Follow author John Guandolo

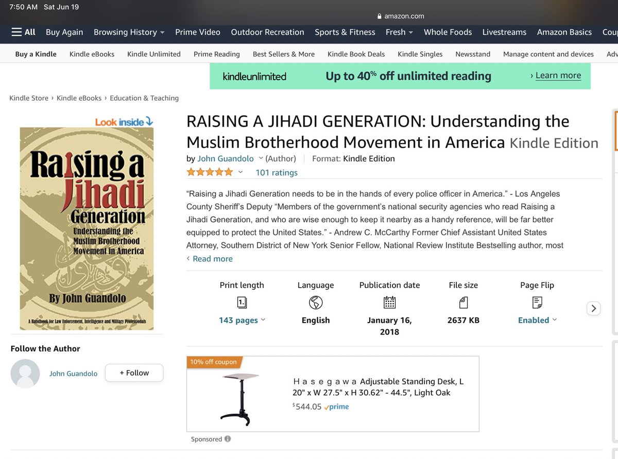(134, 373)
